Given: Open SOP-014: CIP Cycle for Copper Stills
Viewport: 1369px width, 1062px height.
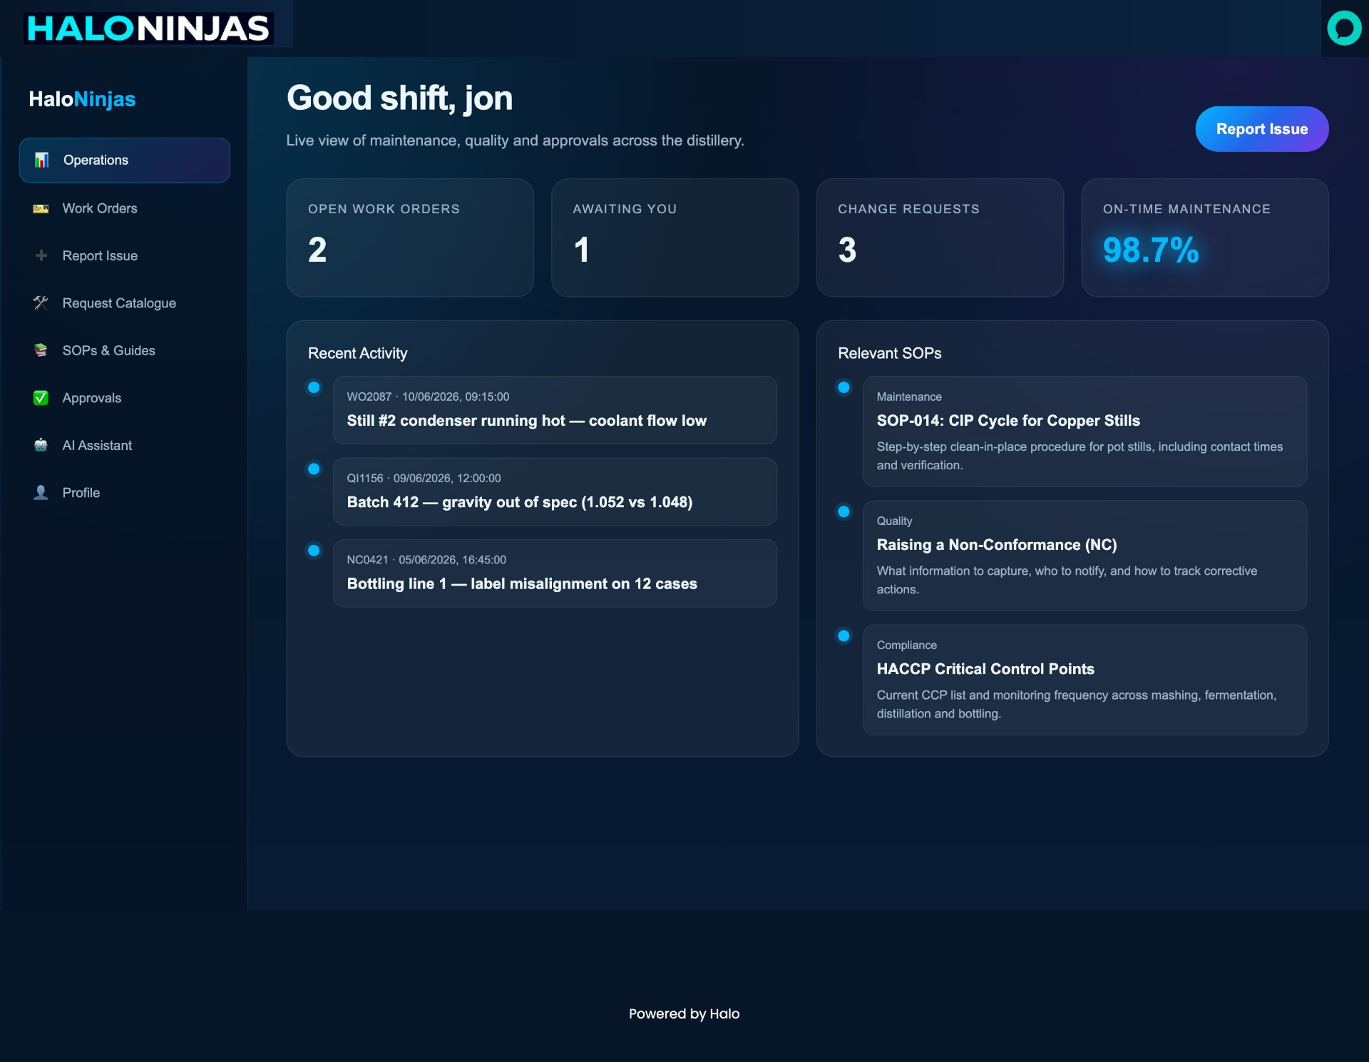Looking at the screenshot, I should (1085, 432).
